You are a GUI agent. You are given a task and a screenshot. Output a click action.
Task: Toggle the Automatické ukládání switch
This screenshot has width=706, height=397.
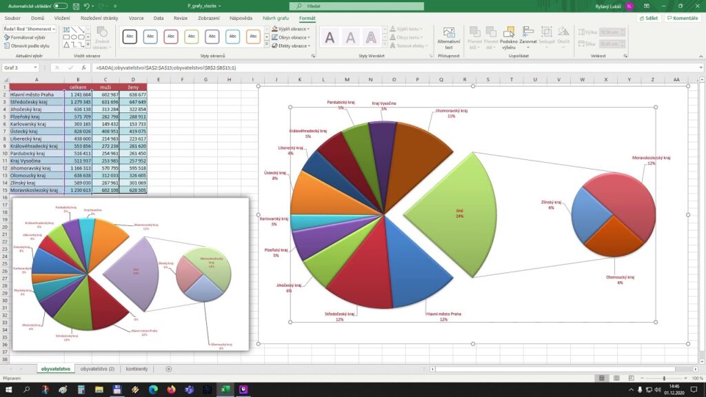coord(61,6)
